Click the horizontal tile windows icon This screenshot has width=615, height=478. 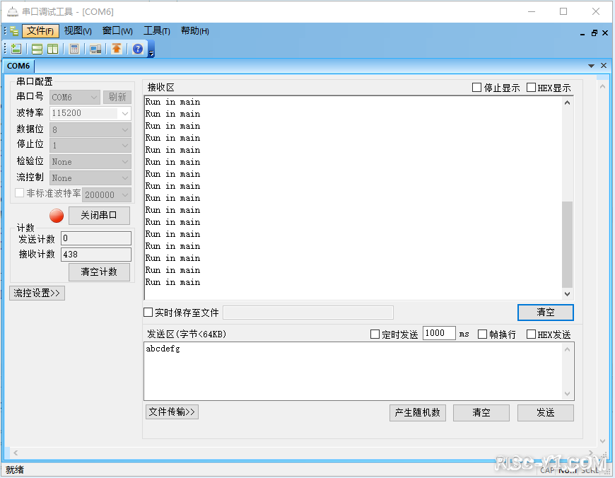pos(37,49)
